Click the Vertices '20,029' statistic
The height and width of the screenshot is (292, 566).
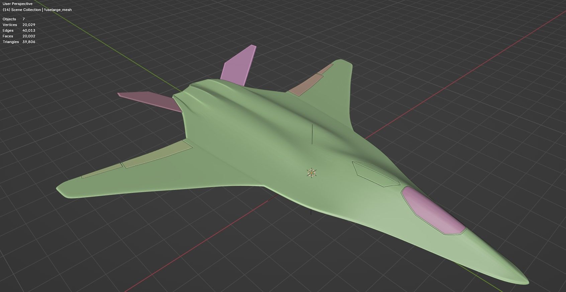(x=29, y=25)
